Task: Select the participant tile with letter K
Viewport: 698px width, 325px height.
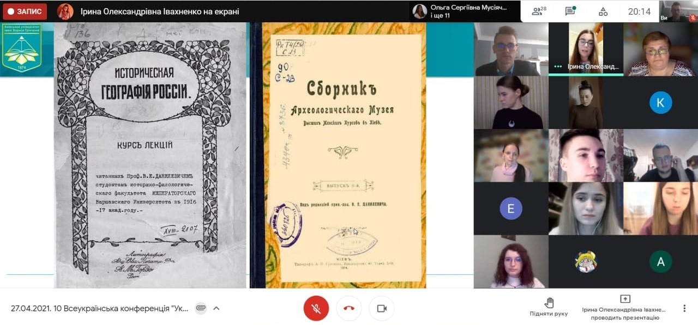Action: click(x=660, y=102)
